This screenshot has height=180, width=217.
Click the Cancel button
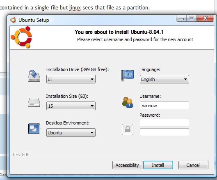point(193,165)
